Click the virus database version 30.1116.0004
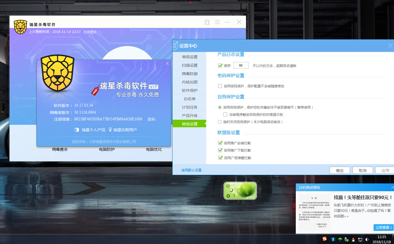 [x=85, y=113]
